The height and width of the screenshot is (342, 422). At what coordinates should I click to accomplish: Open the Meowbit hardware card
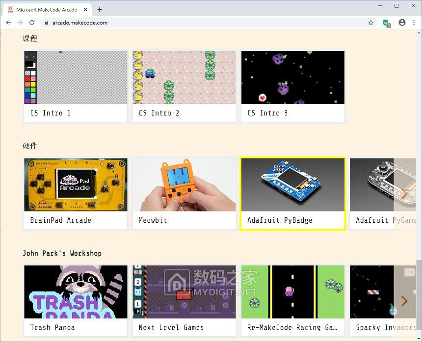(x=184, y=193)
